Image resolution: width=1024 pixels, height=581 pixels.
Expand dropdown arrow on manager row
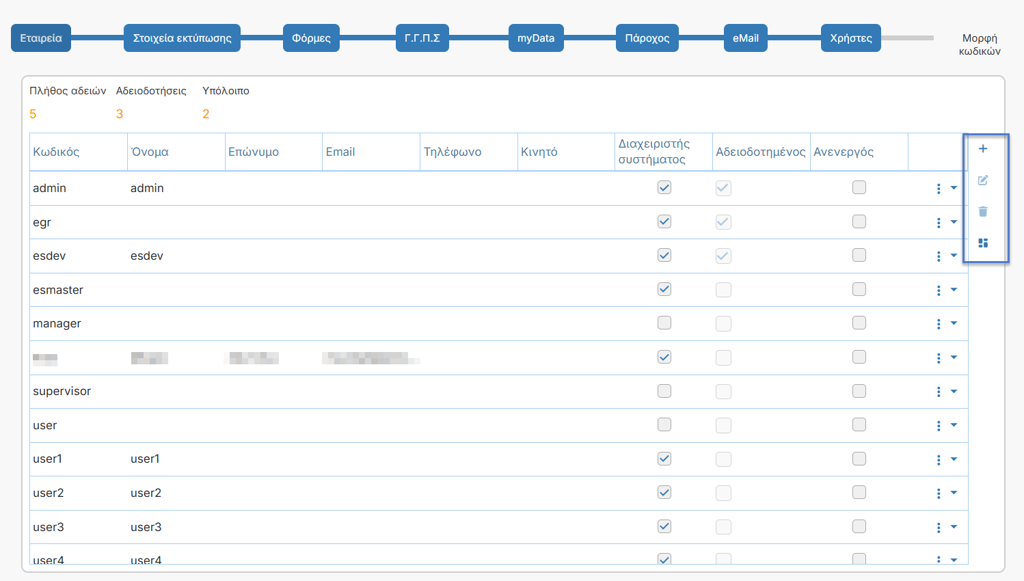(954, 323)
